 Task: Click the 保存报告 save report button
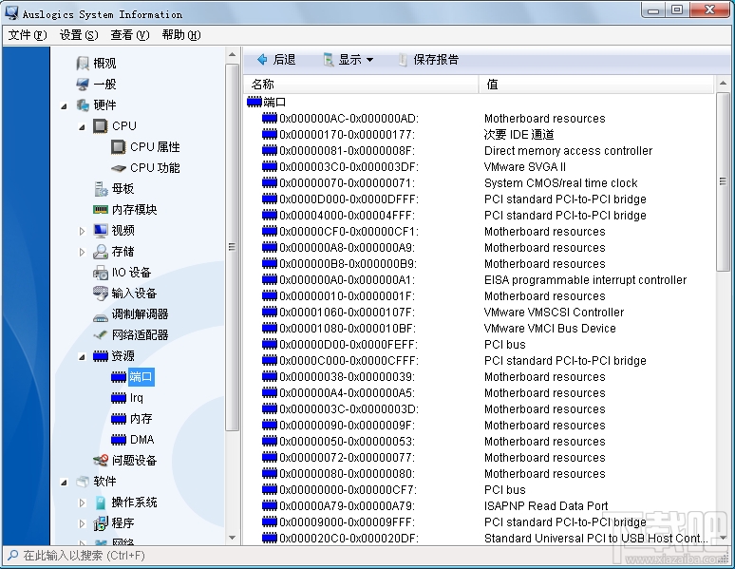[428, 60]
